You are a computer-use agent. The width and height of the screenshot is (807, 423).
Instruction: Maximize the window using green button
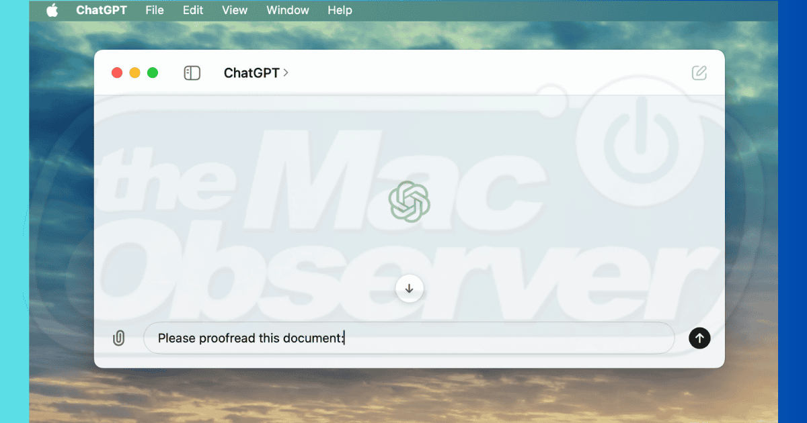[153, 73]
